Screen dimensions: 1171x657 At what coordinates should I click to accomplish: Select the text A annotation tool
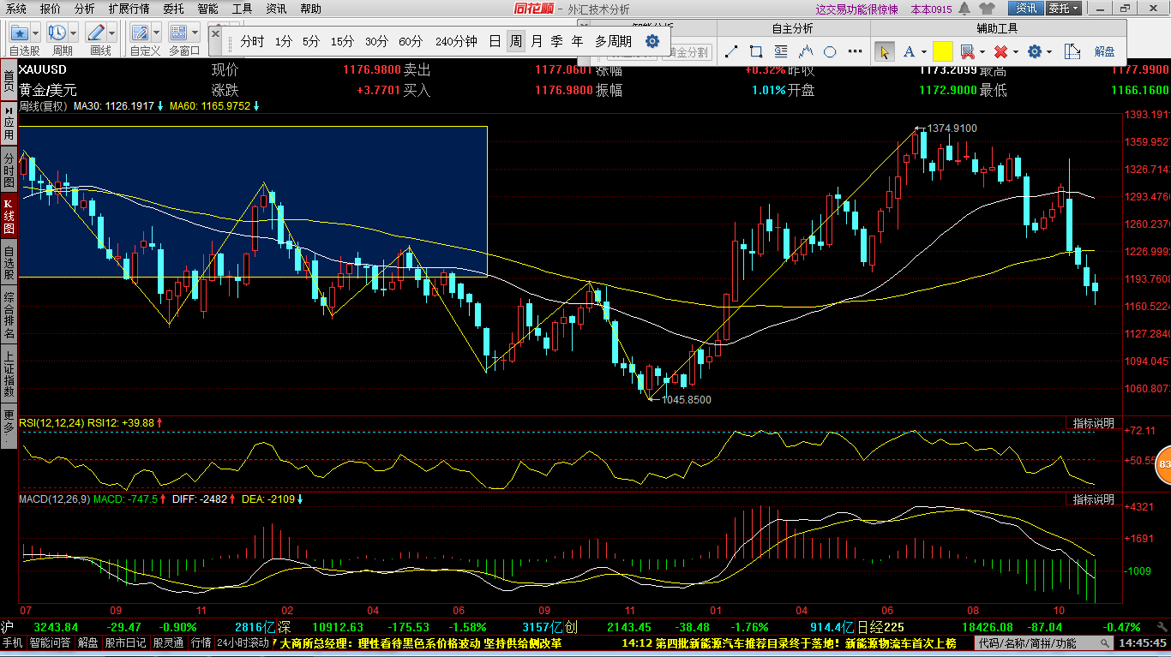point(909,51)
